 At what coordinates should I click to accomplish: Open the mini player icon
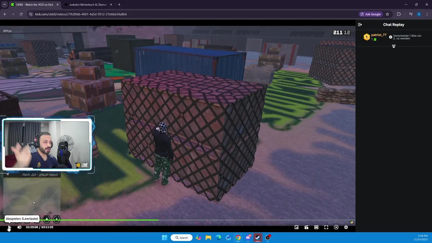pos(296,227)
